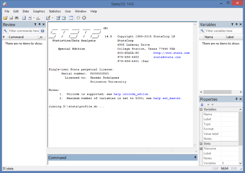The image size is (245, 173).
Task: Click the Filter commands here field
Action: point(24,31)
